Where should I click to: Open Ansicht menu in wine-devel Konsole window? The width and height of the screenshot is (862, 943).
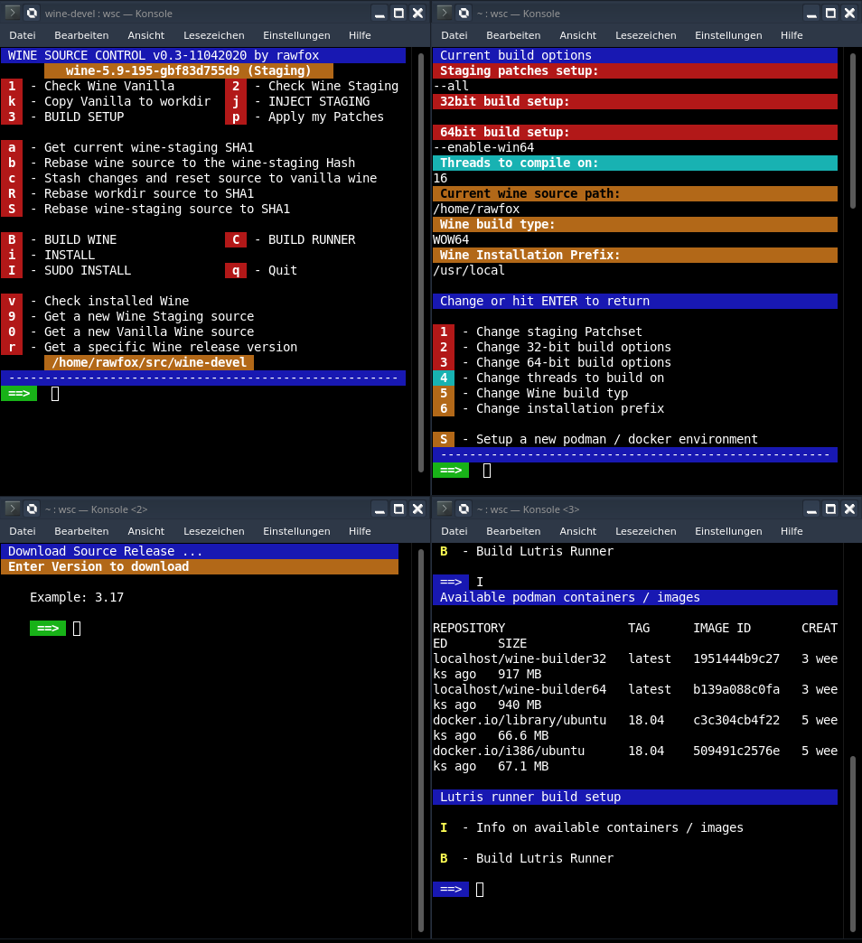(x=145, y=35)
